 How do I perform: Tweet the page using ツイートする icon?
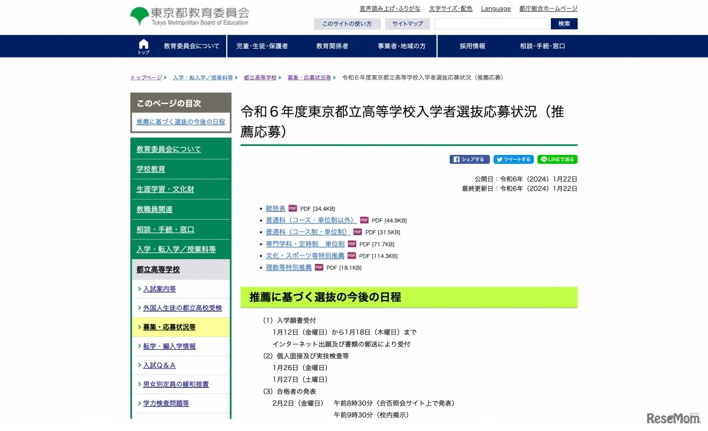pos(513,159)
